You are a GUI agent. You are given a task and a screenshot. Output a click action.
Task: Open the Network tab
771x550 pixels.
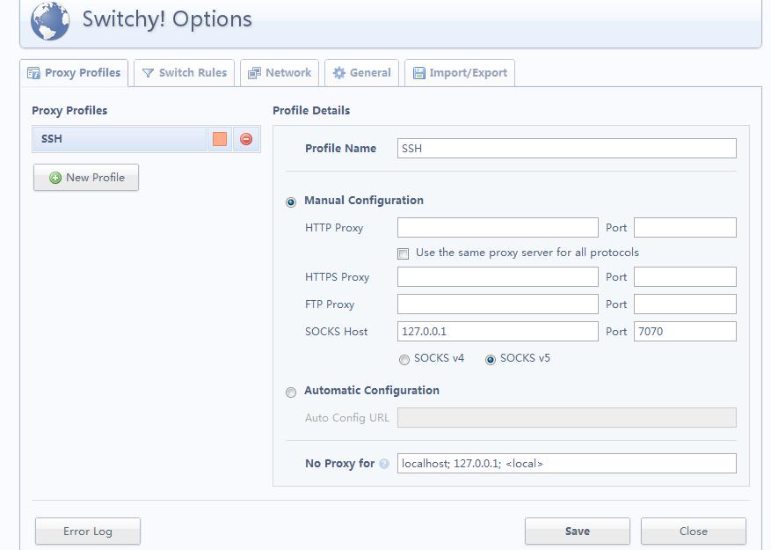point(280,73)
